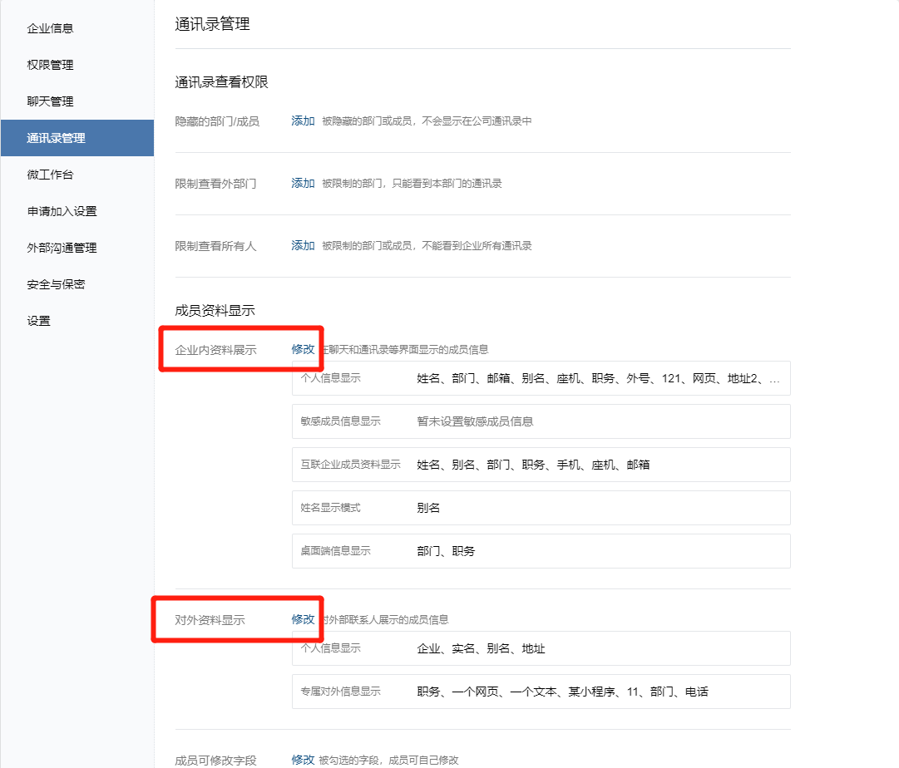Navigate to 申请加入设置
This screenshot has width=899, height=768.
click(62, 211)
